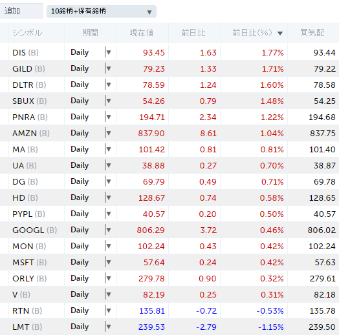Select the V (B) symbol

21,295
